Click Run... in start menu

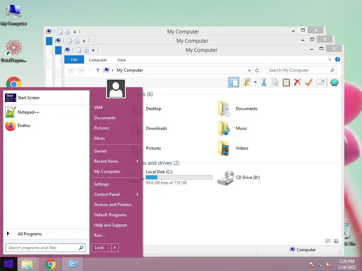(x=99, y=235)
